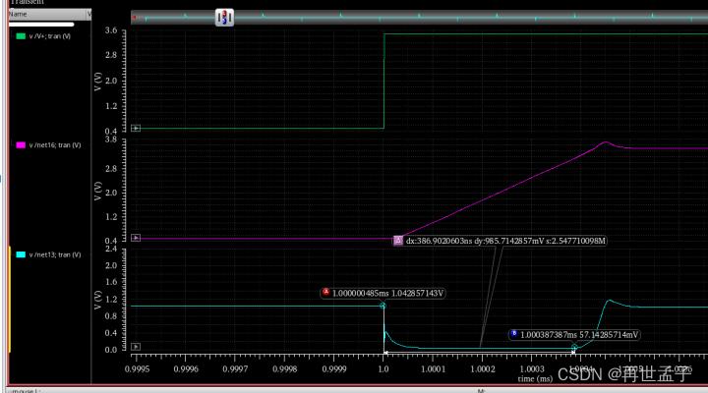
Task: Click the blue B icon in marker label
Action: click(x=514, y=333)
